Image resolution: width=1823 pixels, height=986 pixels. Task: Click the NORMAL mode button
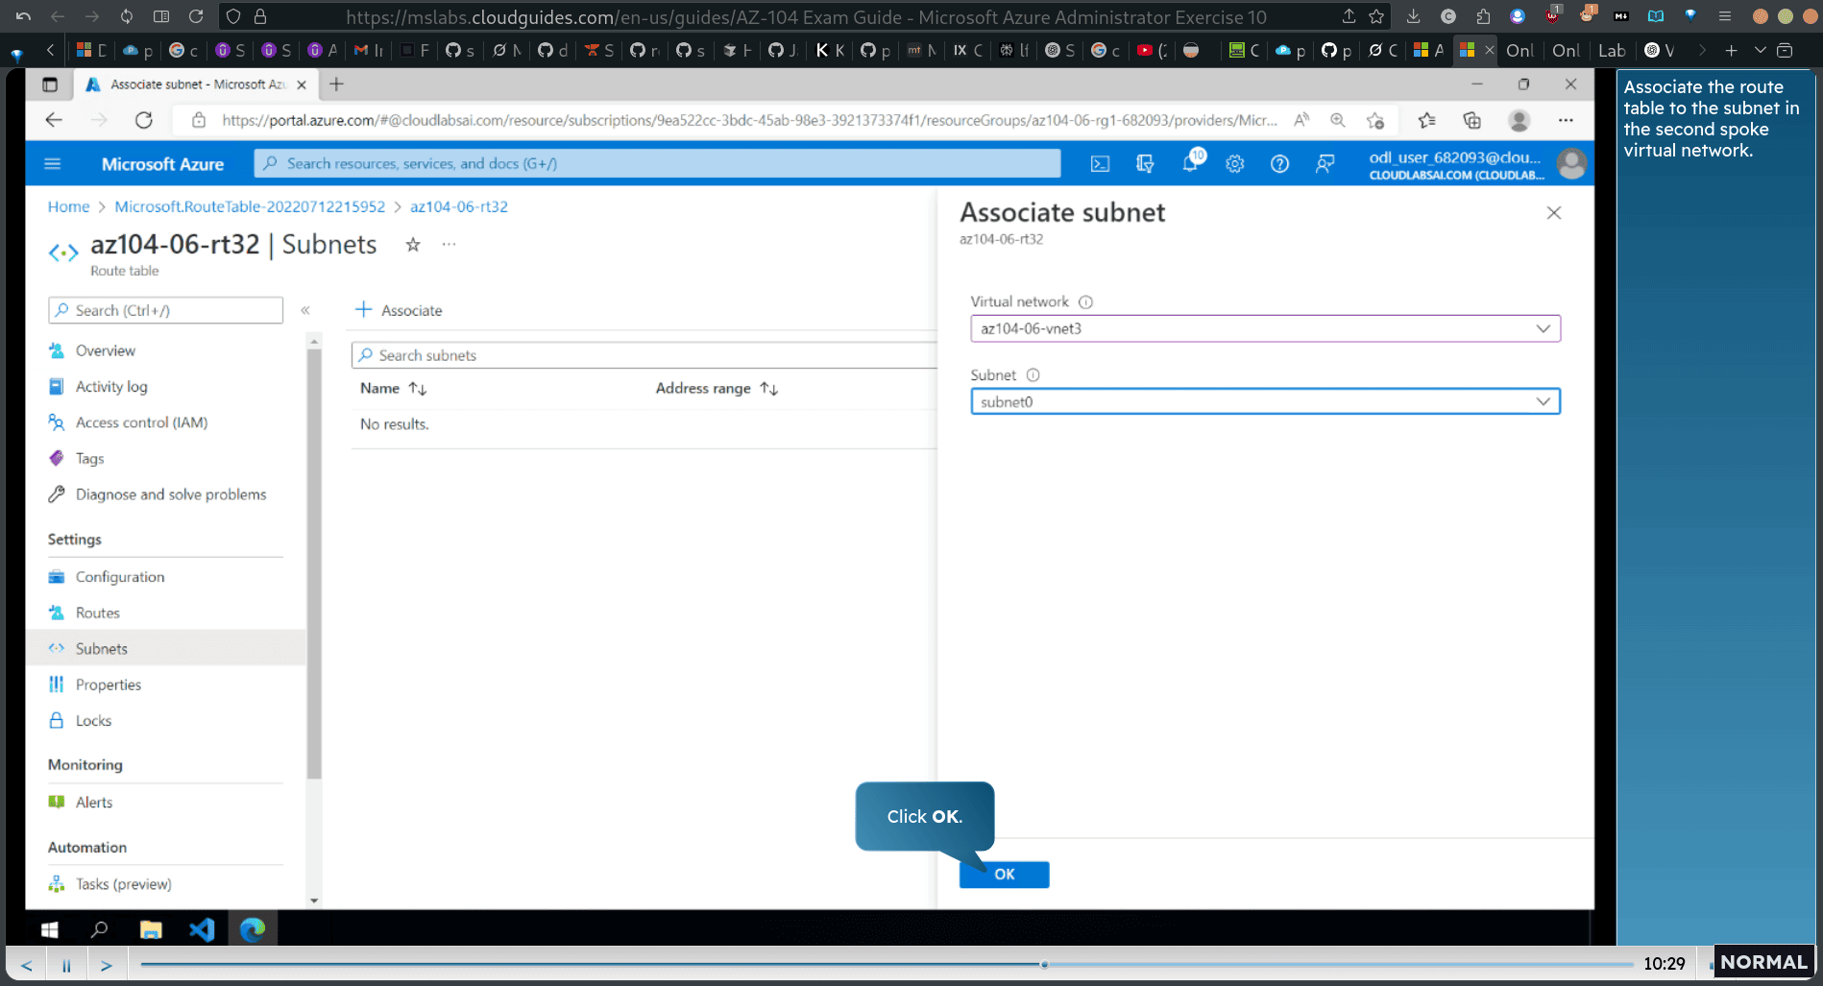coord(1763,962)
